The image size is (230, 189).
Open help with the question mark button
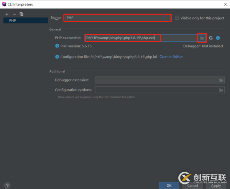[7, 186]
